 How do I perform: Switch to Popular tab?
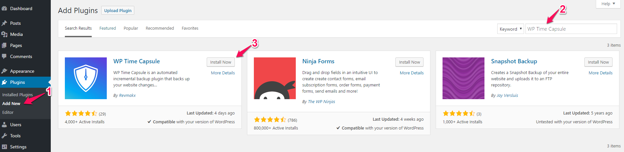click(x=131, y=28)
